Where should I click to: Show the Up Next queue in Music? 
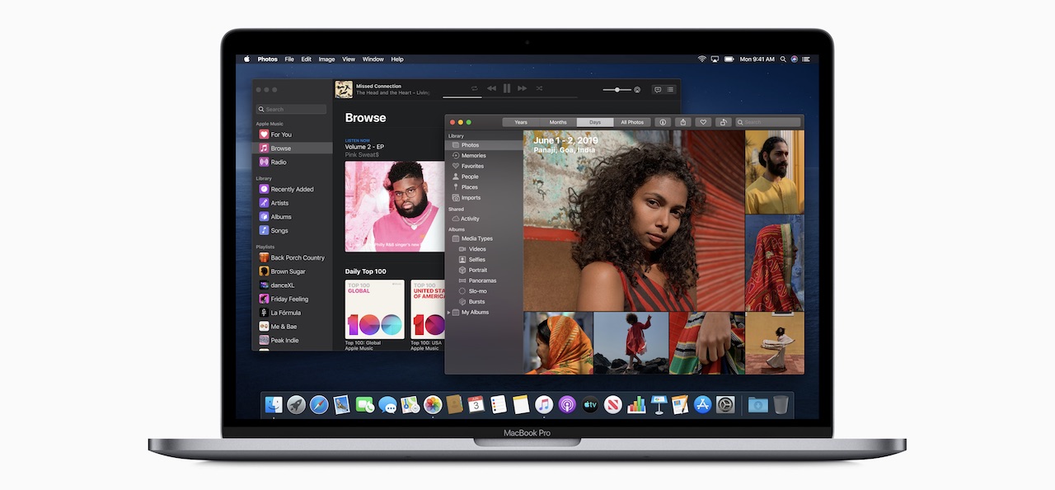[x=670, y=89]
